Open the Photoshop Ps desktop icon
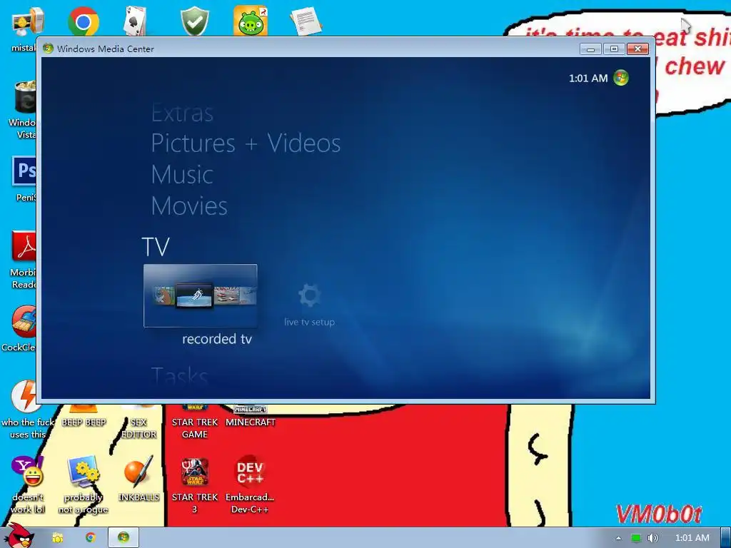This screenshot has height=548, width=731. [x=24, y=171]
